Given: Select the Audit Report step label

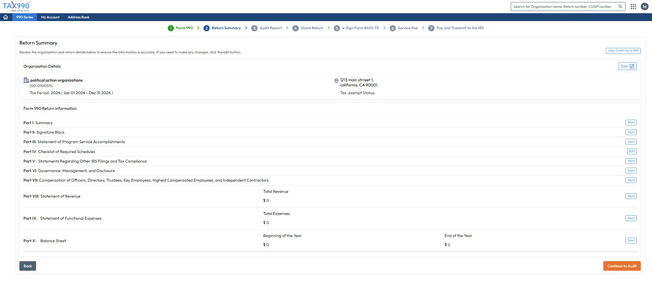Looking at the screenshot, I should click(x=271, y=28).
